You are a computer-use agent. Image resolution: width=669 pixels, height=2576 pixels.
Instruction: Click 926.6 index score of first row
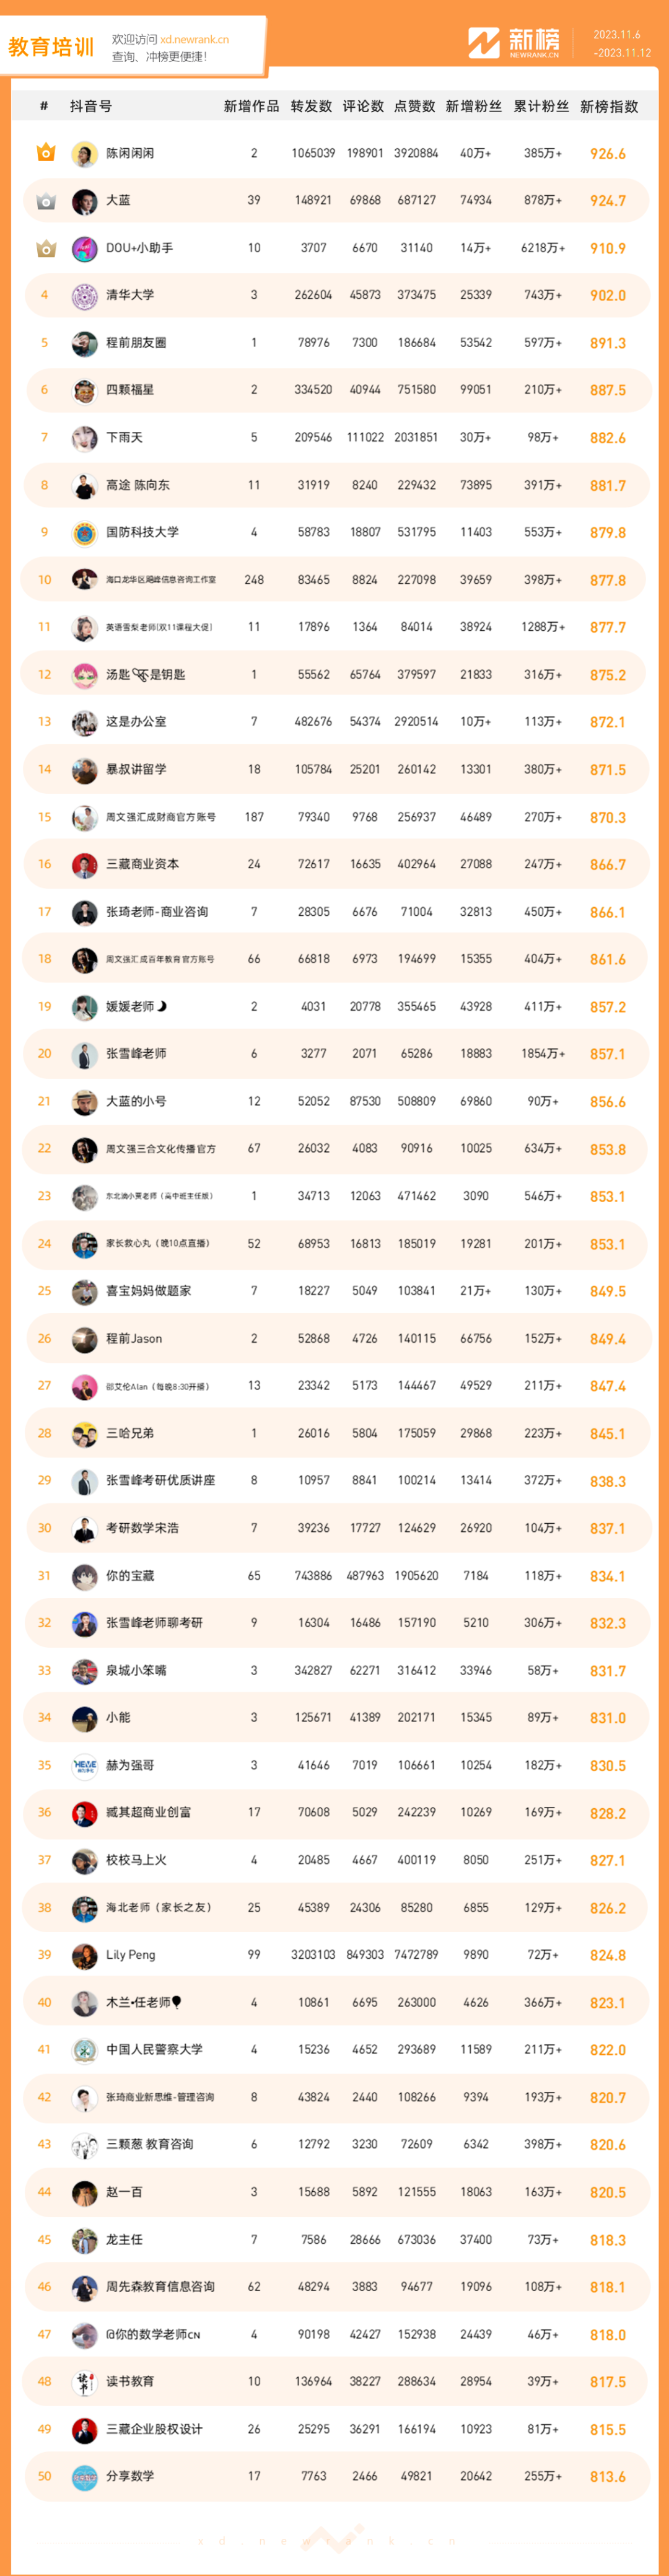pos(608,154)
